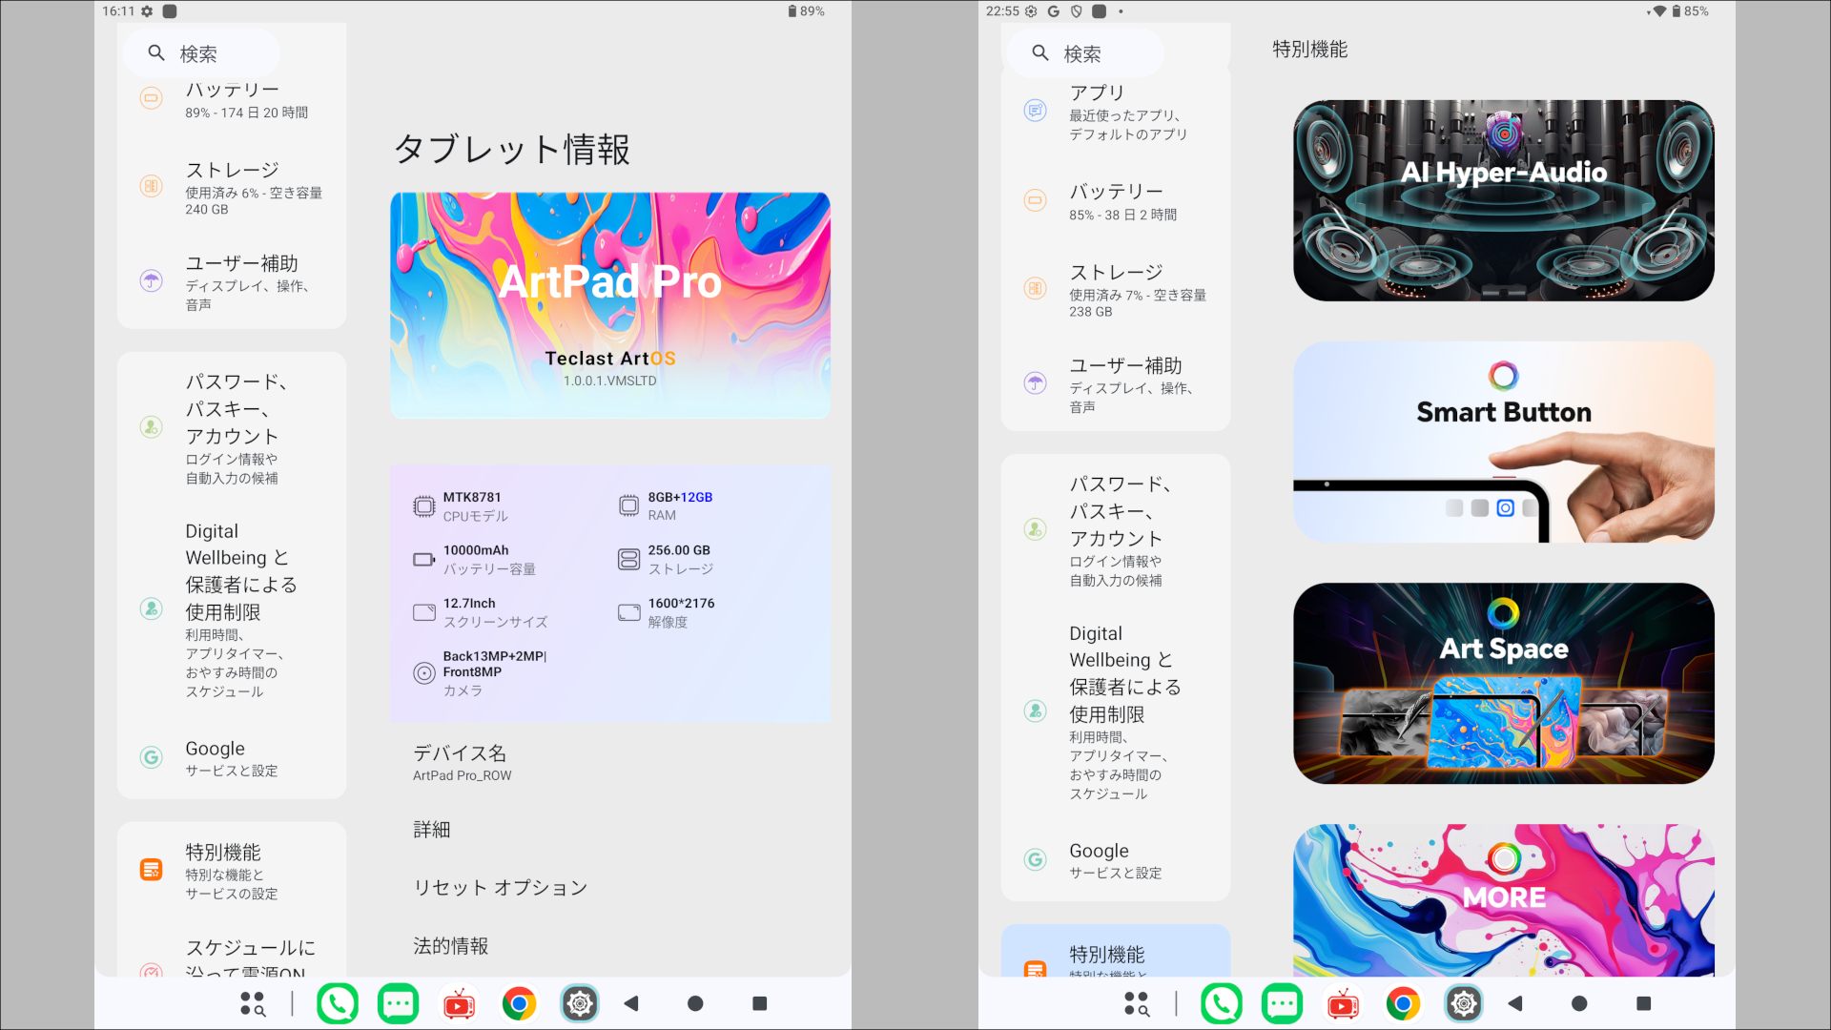Open the battery settings icon
The width and height of the screenshot is (1831, 1030).
point(151,98)
